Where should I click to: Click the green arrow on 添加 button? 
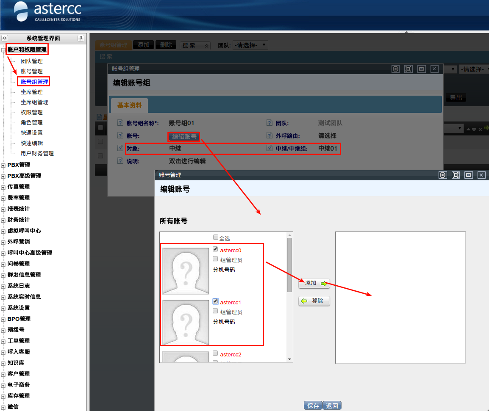(324, 283)
